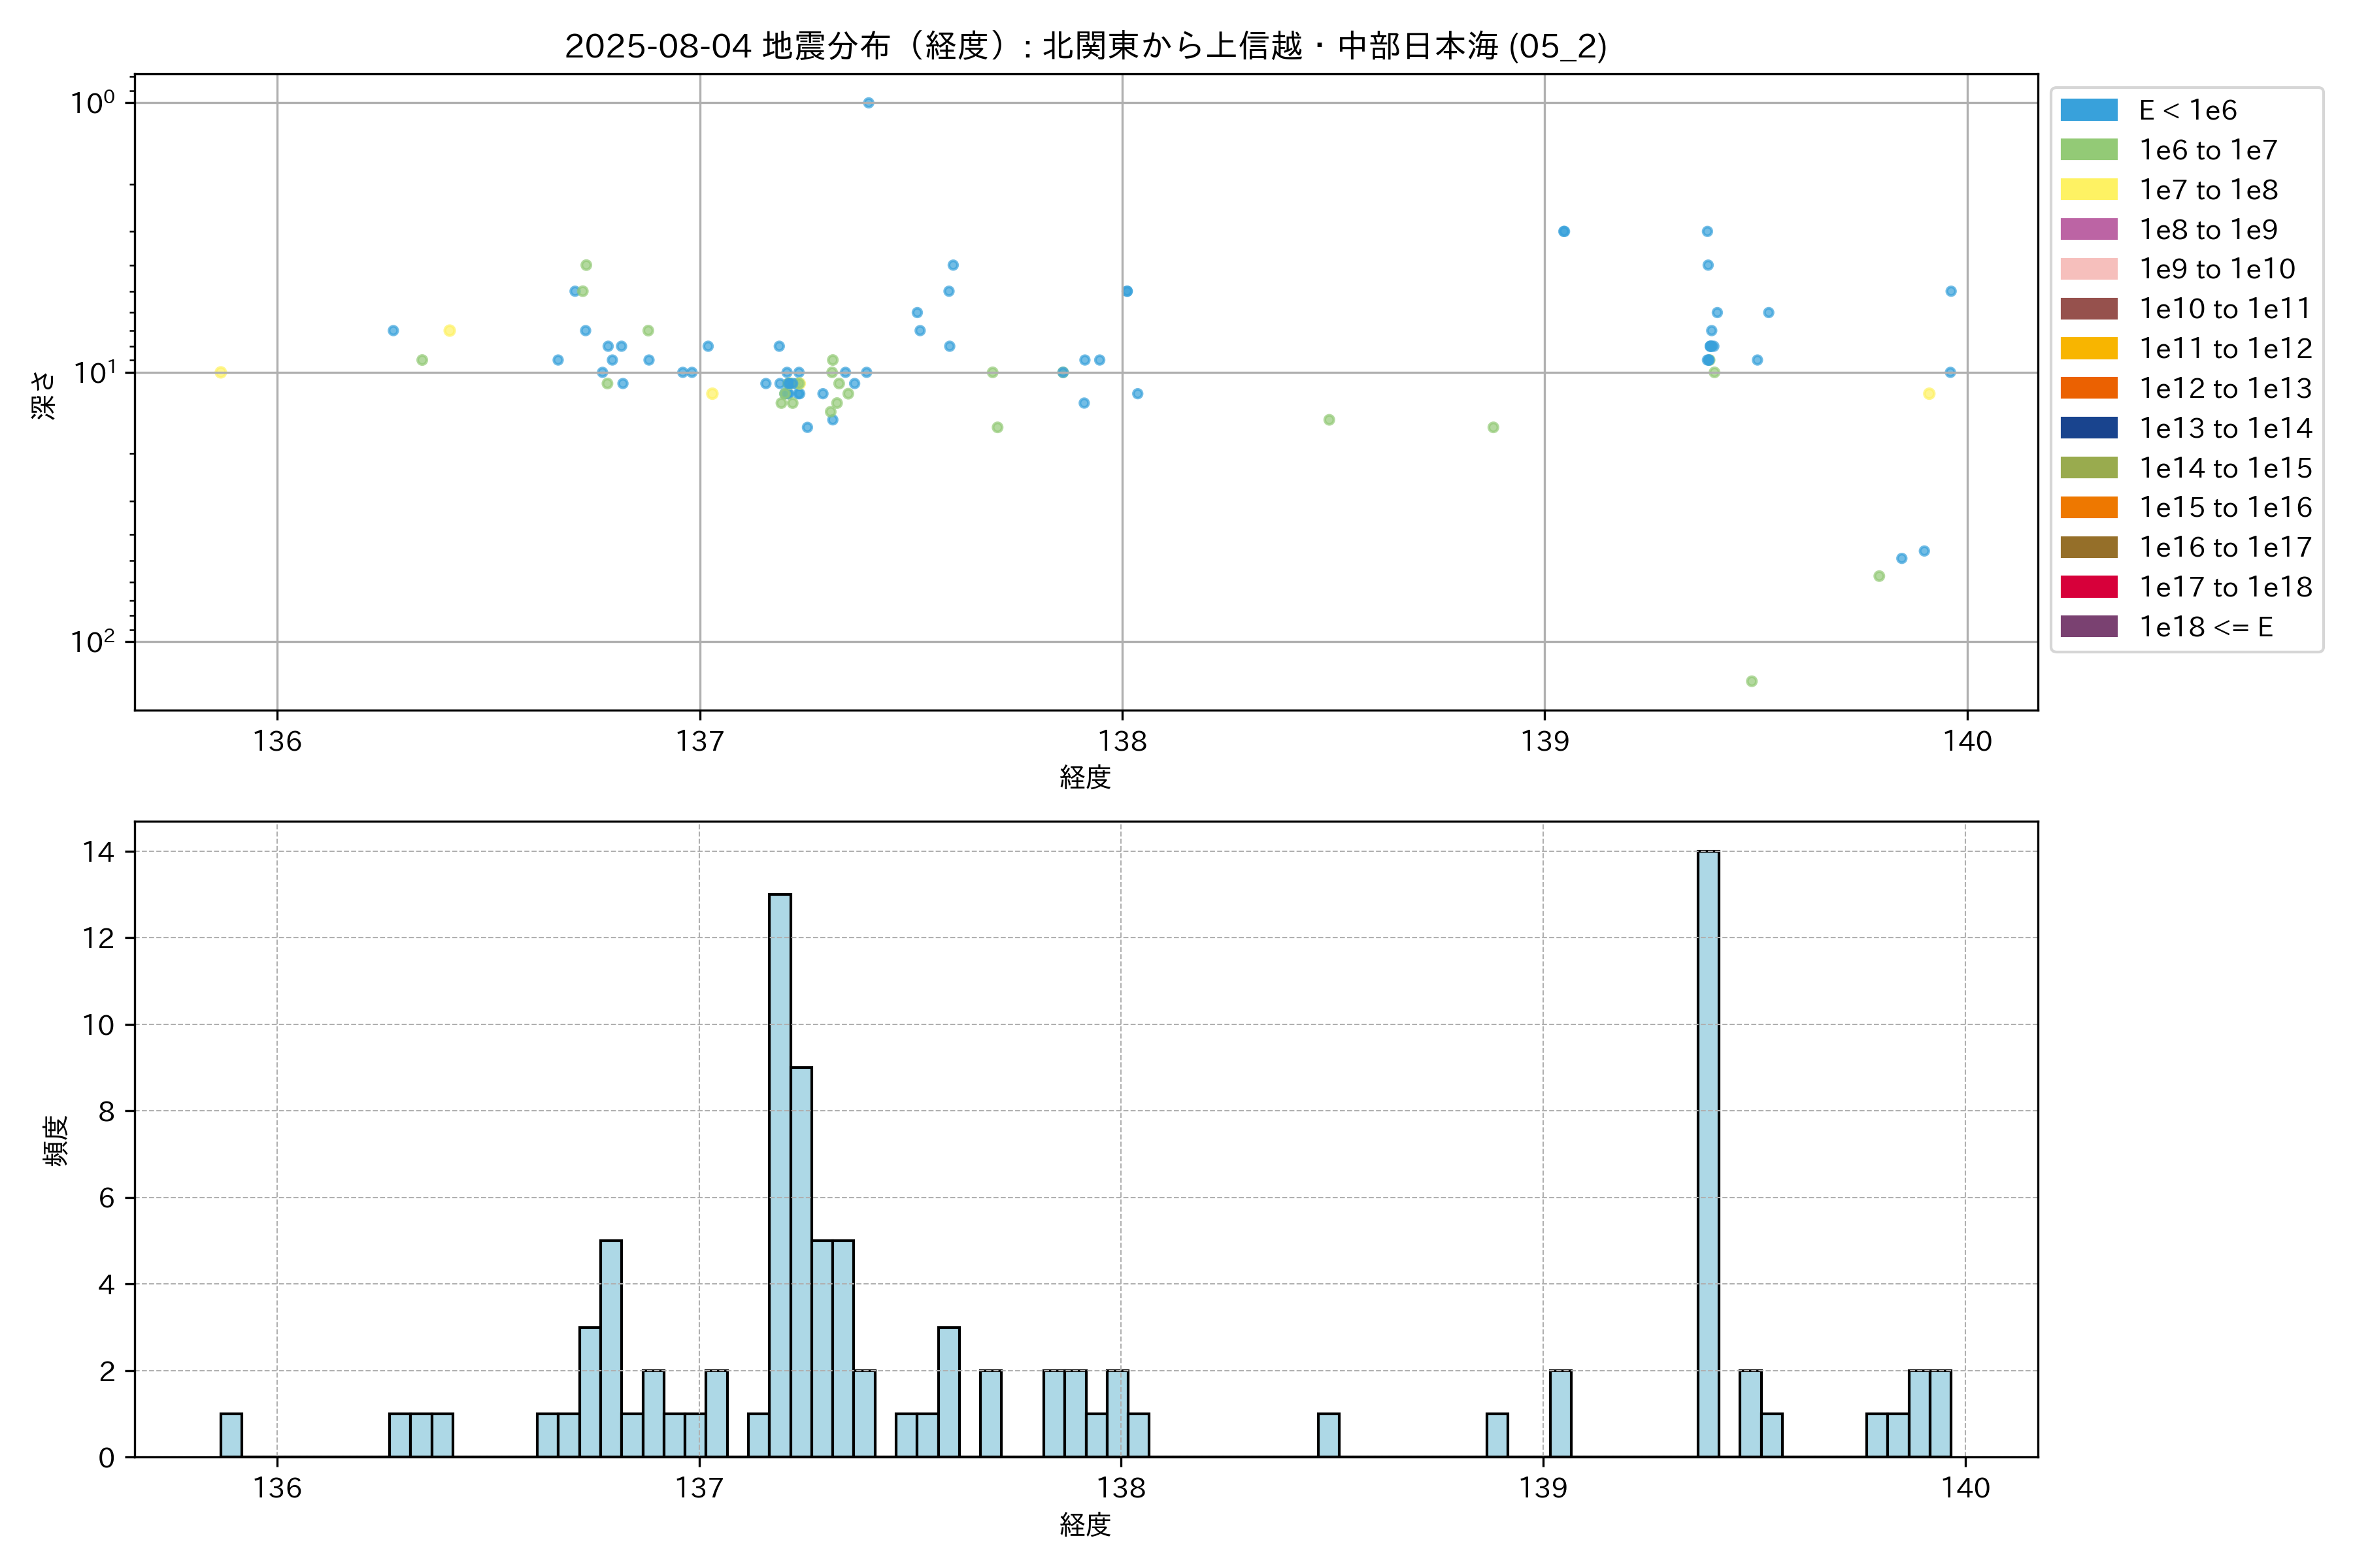Click the scatter point at depth 10^0
Screen dimensions: 2353x1568
pyautogui.click(x=869, y=103)
